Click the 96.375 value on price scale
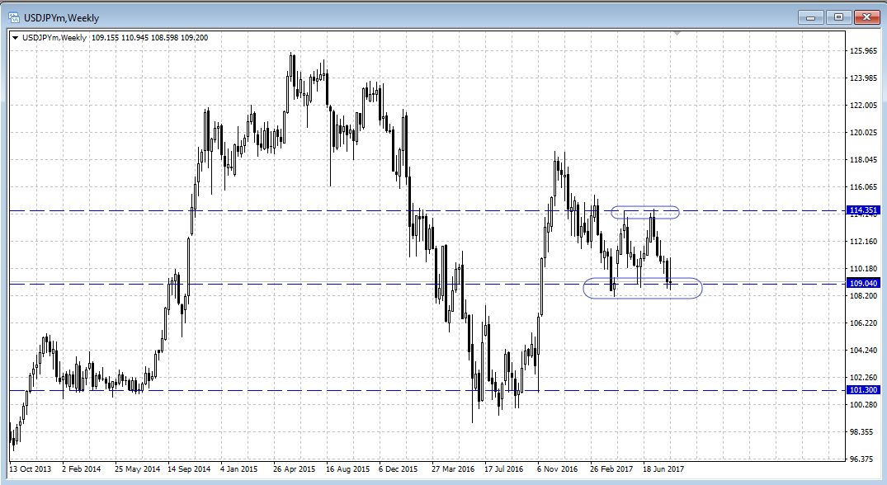Viewport: 887px width, 485px height. pos(863,459)
